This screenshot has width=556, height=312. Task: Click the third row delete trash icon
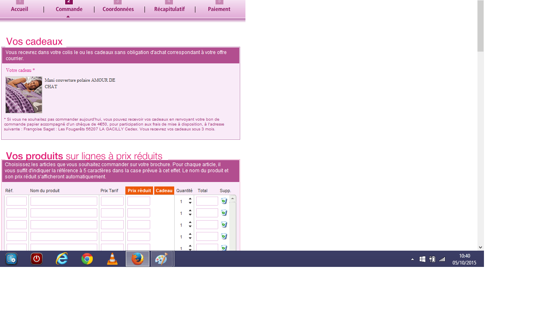coord(224,225)
